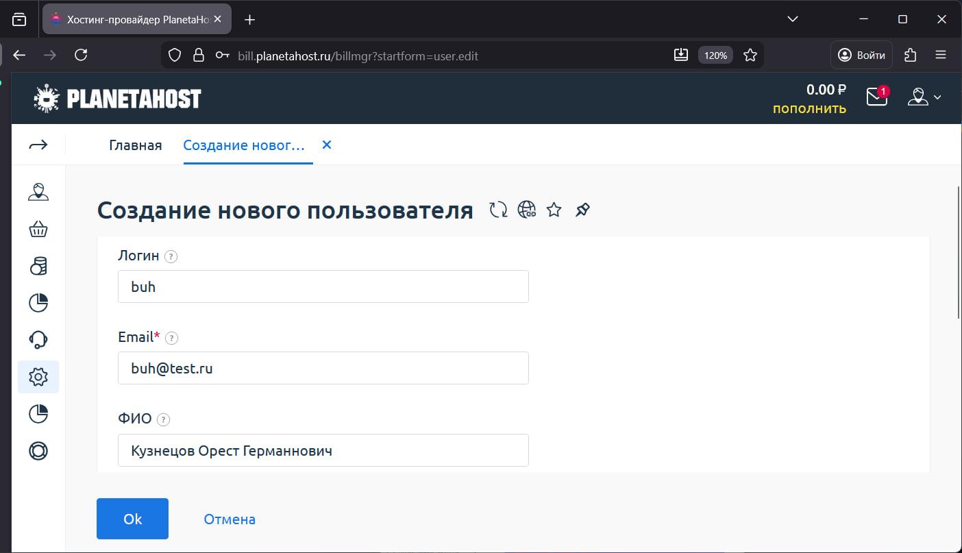Open the envelope with notification badge
Screen dimensions: 962x553
click(x=876, y=97)
